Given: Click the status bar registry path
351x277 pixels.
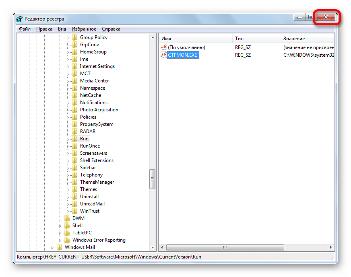Looking at the screenshot, I should 109,257.
